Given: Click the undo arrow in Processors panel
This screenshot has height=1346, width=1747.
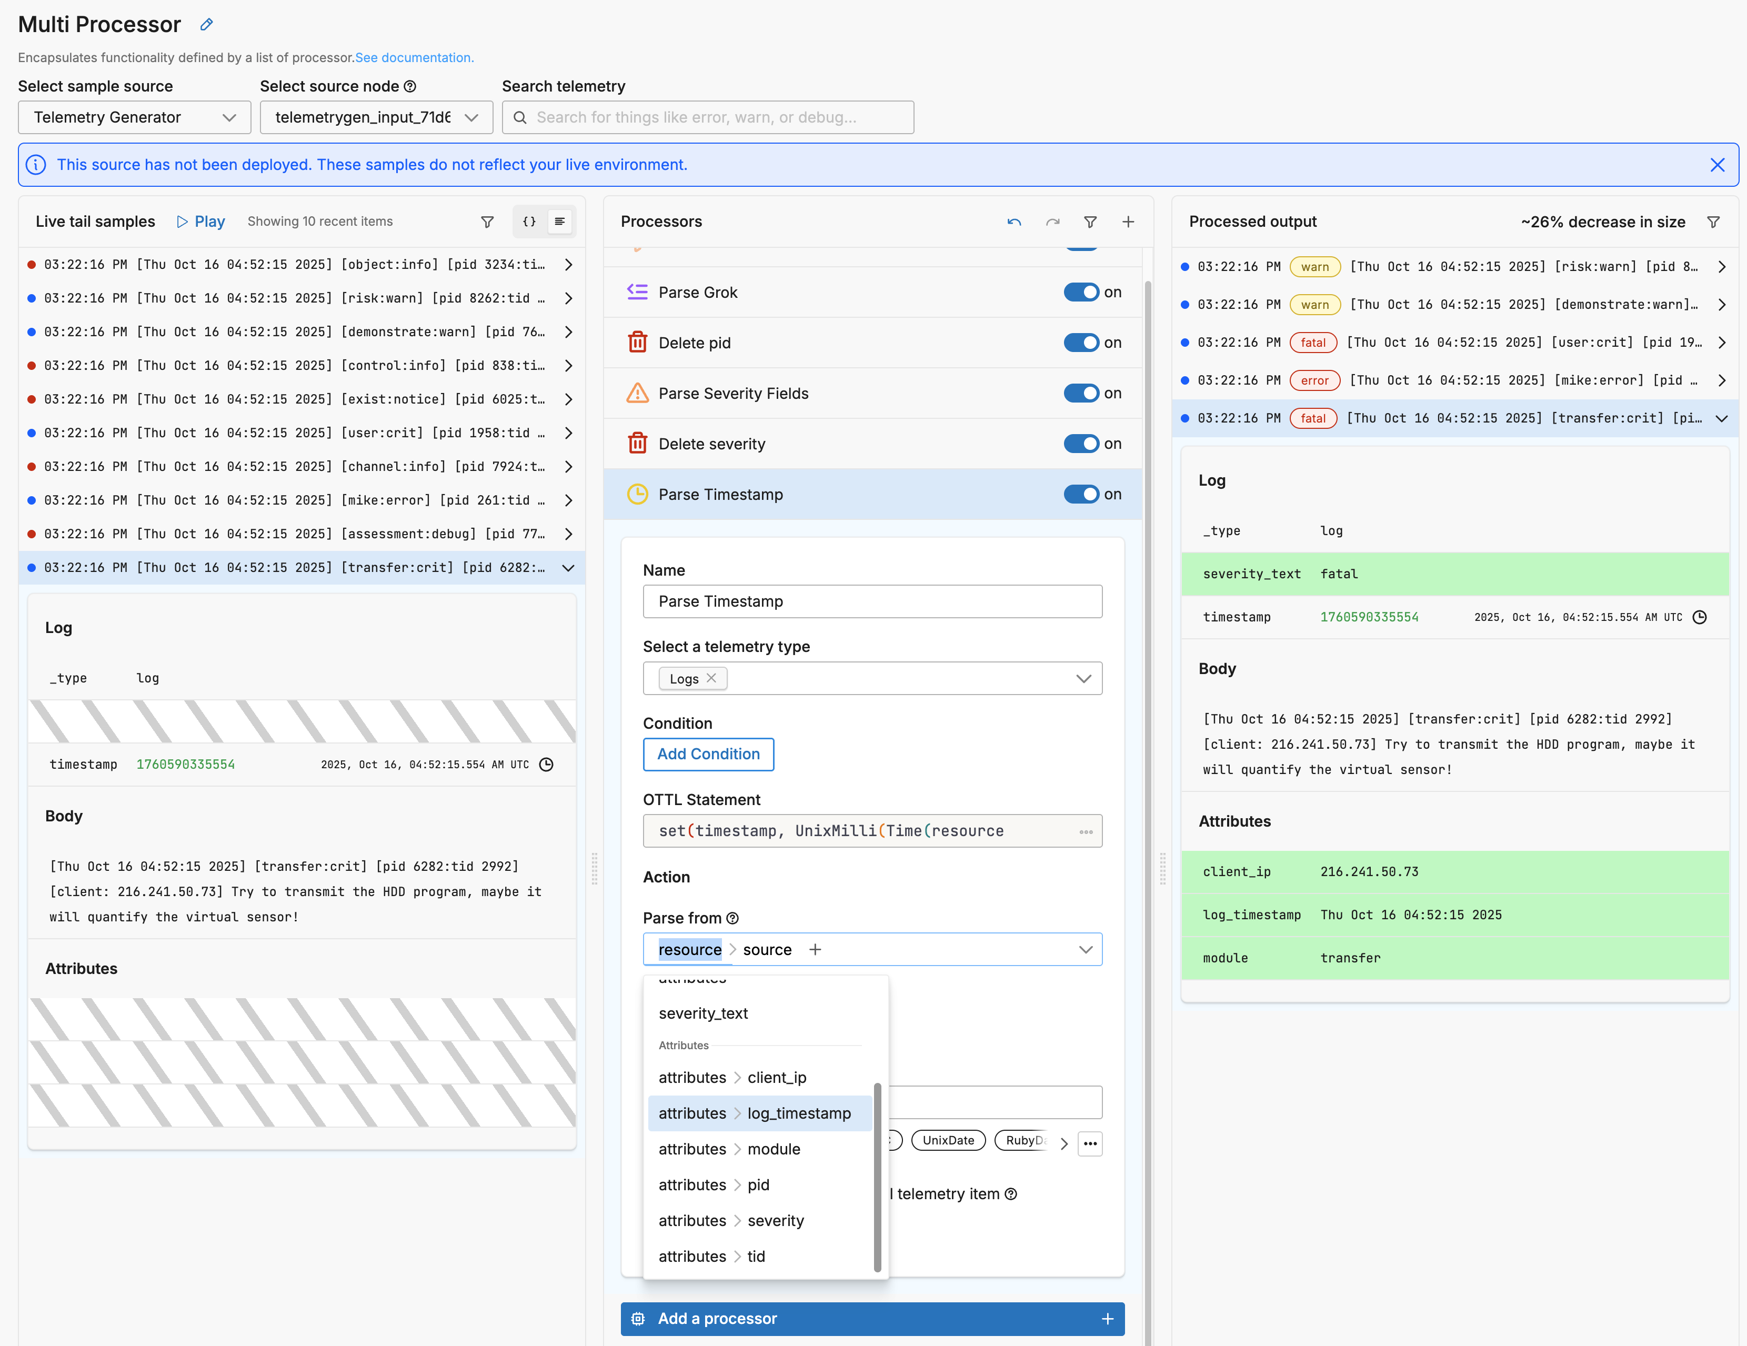Looking at the screenshot, I should point(1013,222).
